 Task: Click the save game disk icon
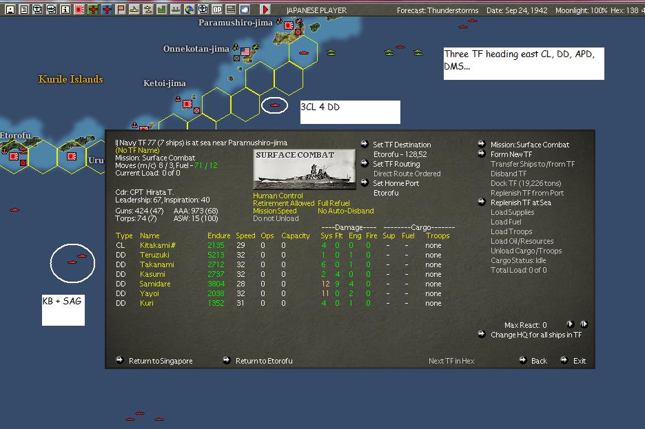(x=10, y=9)
